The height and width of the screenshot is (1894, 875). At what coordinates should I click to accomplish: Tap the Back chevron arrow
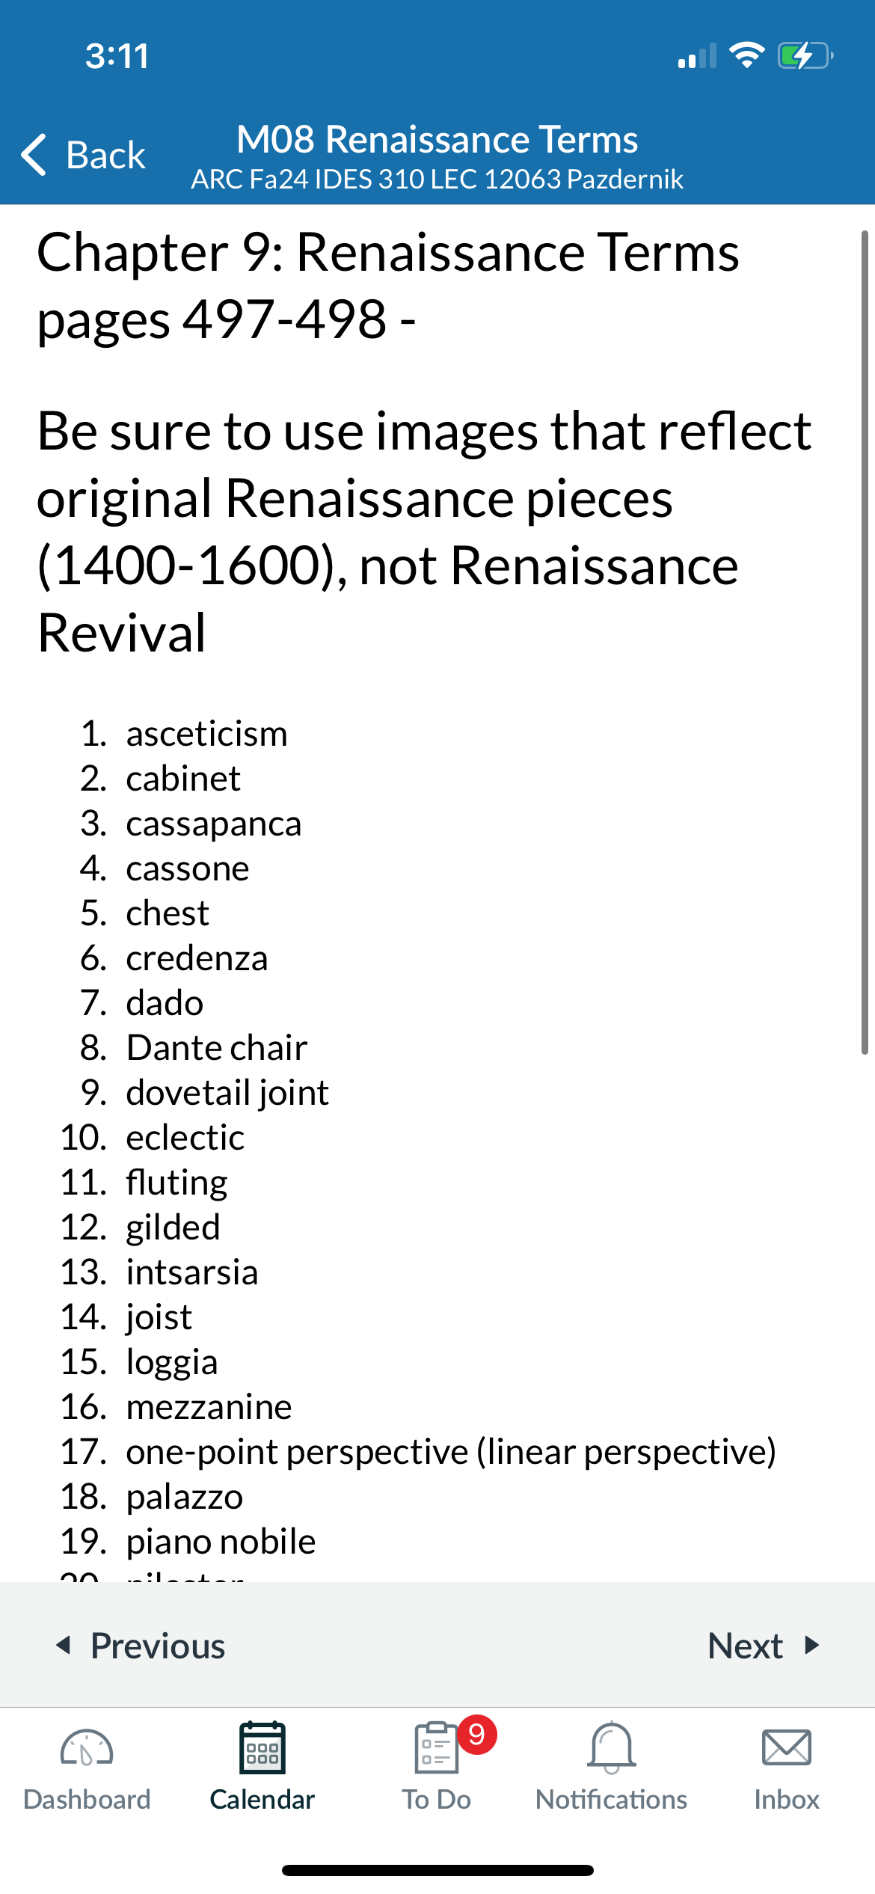tap(34, 155)
